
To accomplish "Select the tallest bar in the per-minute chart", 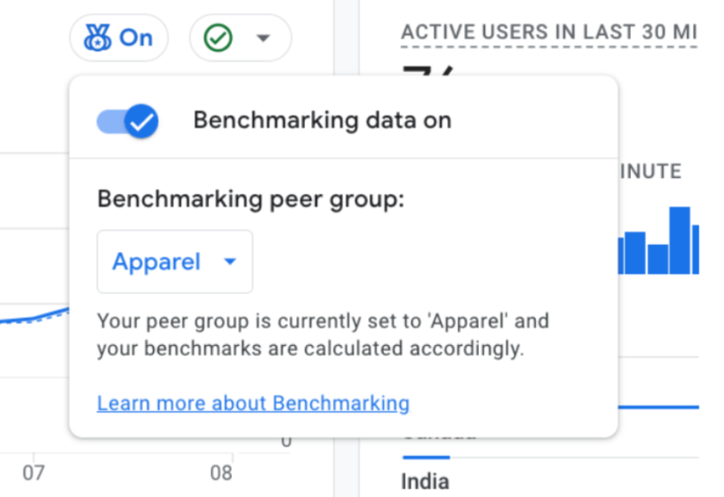I will [679, 239].
